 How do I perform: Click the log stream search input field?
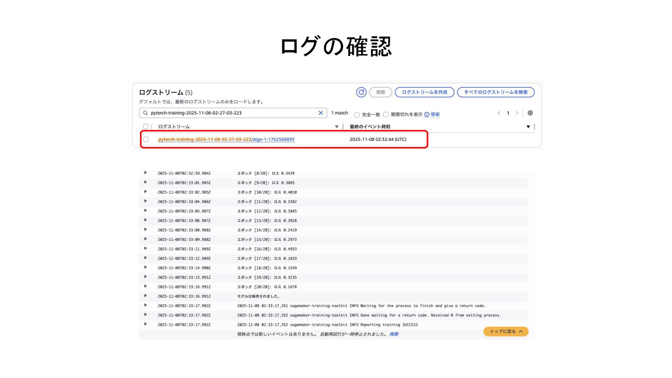233,113
